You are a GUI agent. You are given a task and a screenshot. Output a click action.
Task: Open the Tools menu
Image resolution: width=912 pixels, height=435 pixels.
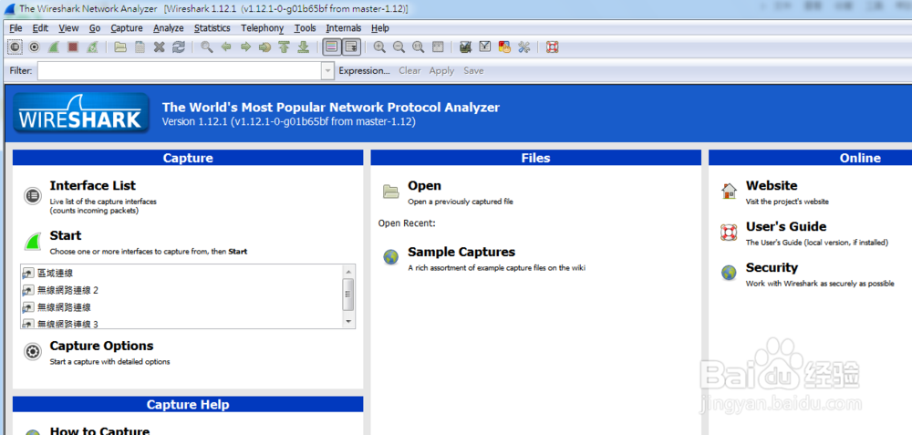coord(306,28)
